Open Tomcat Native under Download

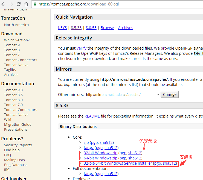[16, 65]
